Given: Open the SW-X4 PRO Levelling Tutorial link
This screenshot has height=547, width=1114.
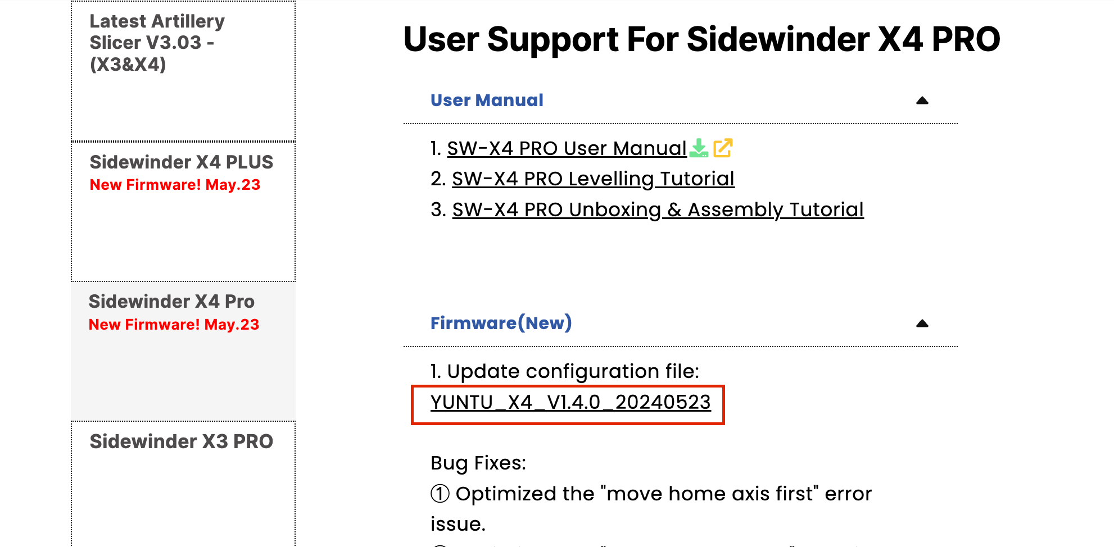Looking at the screenshot, I should click(593, 179).
